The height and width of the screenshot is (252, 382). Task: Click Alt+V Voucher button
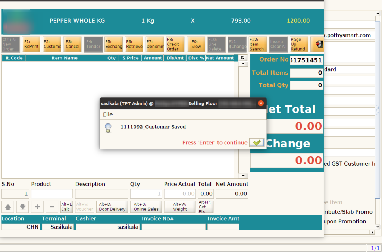[x=84, y=207]
